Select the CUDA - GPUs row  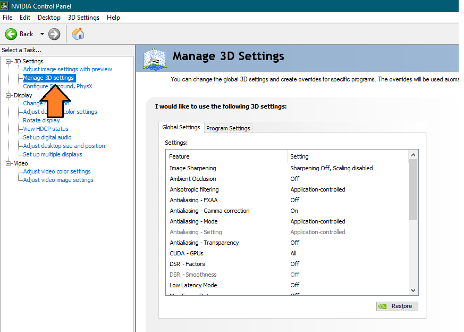(x=287, y=253)
